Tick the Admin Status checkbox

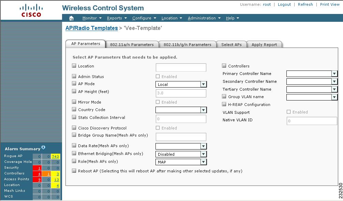[74, 76]
